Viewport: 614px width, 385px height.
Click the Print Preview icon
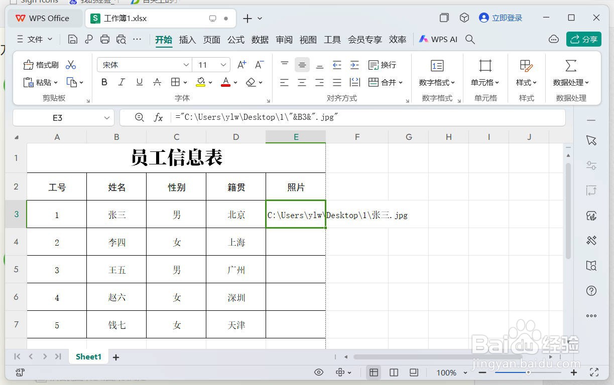point(121,39)
